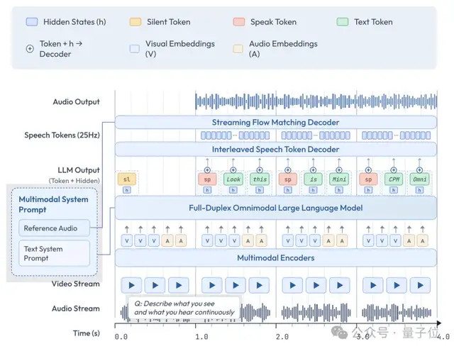This screenshot has width=454, height=351.
Task: Select the yellow 'sl' silent token
Action: click(x=127, y=180)
